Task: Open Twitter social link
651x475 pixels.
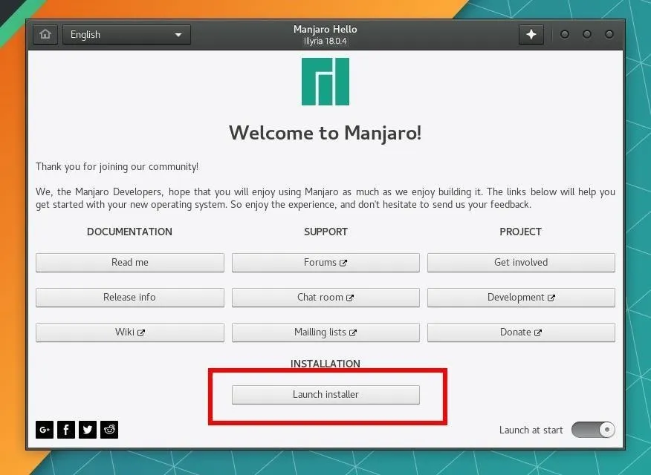Action: (x=88, y=430)
